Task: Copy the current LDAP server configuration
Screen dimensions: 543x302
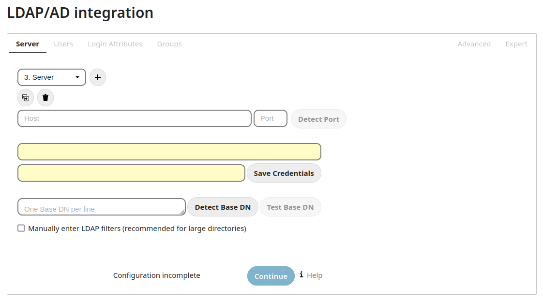Action: coord(26,98)
